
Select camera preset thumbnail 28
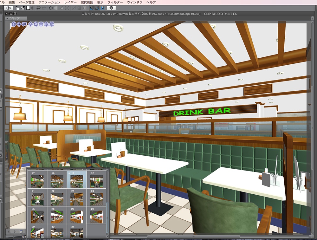pos(96,215)
